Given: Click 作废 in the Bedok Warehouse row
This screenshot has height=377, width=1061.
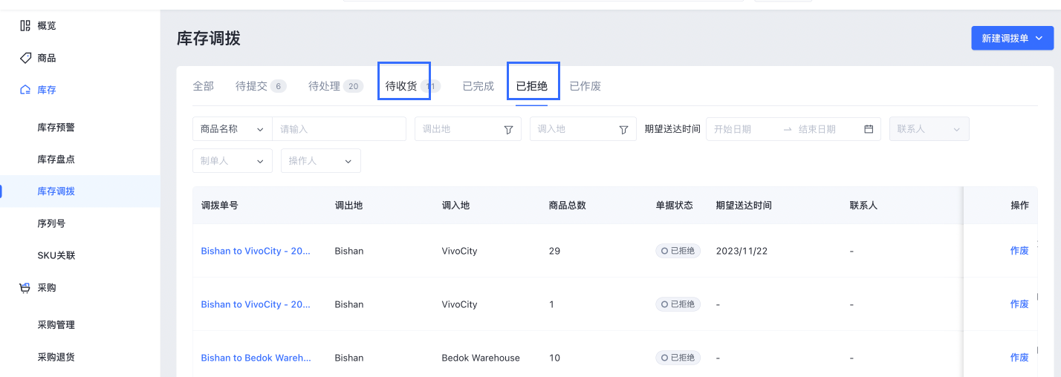Looking at the screenshot, I should (1019, 358).
